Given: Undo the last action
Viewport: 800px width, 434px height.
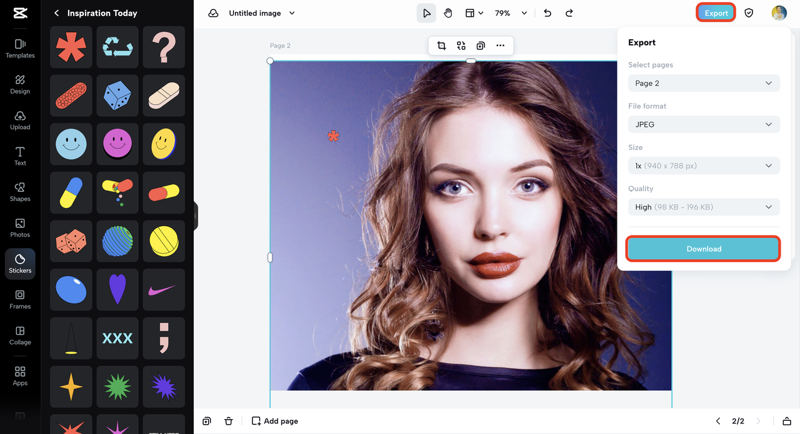Looking at the screenshot, I should pyautogui.click(x=547, y=13).
